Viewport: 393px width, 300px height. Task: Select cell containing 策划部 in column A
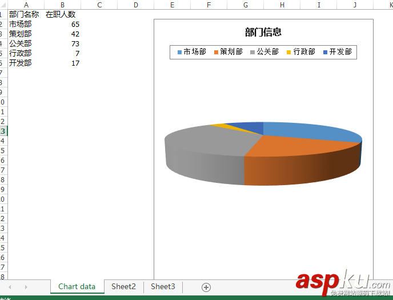click(26, 34)
